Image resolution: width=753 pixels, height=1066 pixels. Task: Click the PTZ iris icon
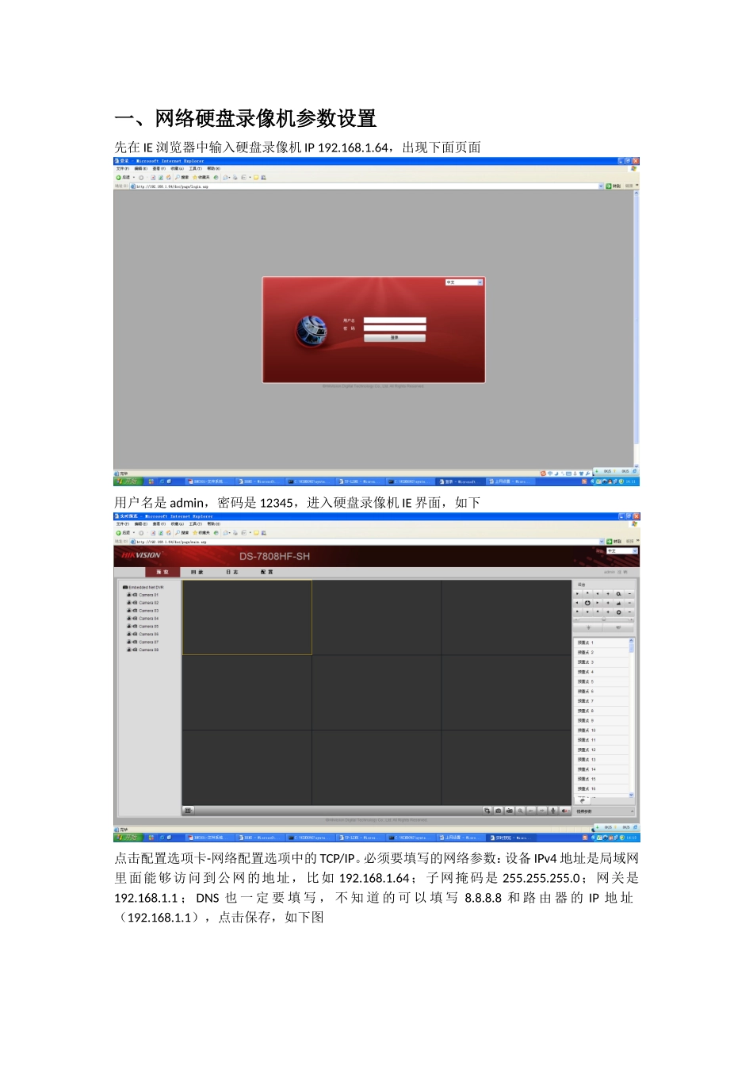click(618, 612)
